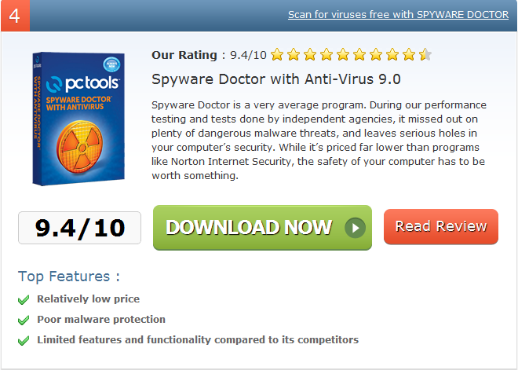Click the 9.4/10 score box
518x370 pixels.
79,228
